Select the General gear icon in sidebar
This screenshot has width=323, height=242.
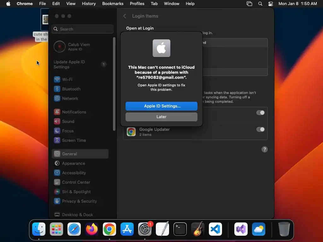point(57,154)
